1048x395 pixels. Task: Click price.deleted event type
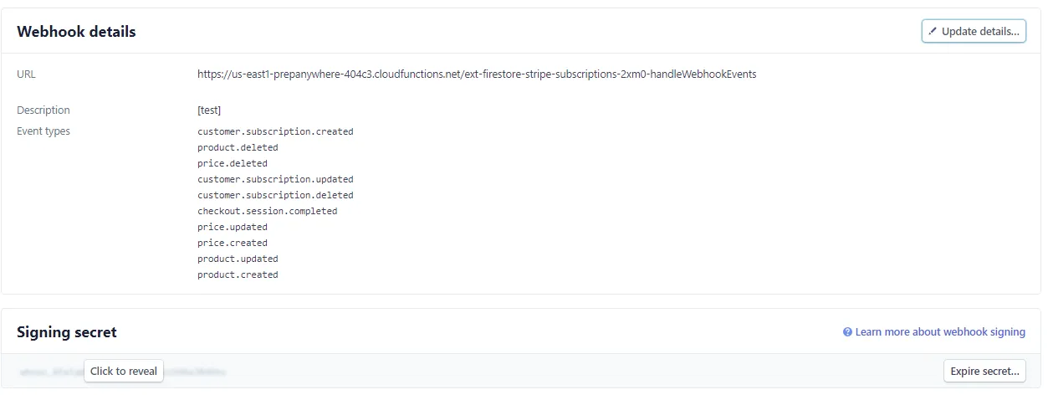click(x=233, y=163)
